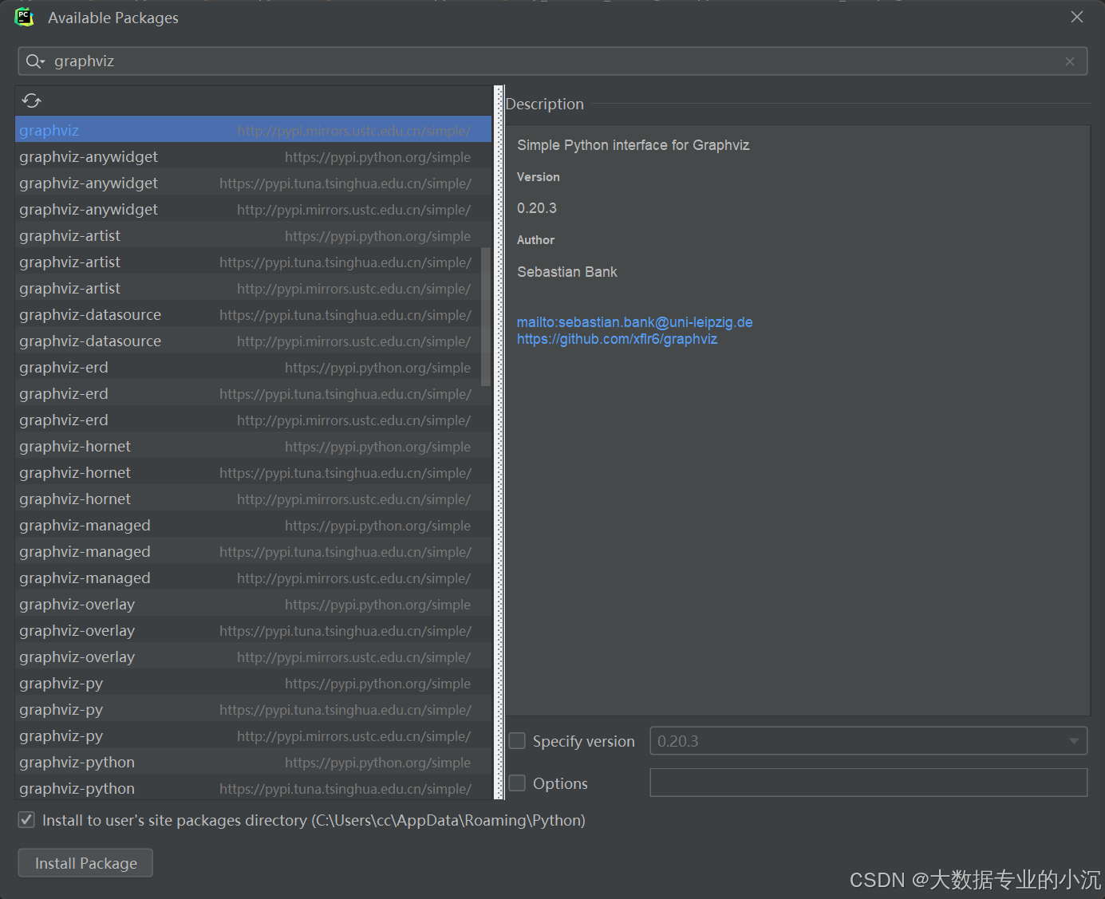Select graphviz-python from tsinghua mirror
This screenshot has height=899, width=1105.
tap(253, 788)
